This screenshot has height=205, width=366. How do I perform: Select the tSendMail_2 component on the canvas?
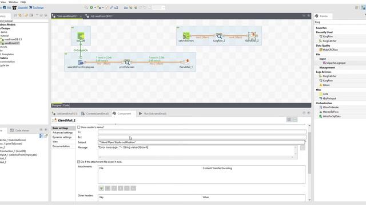pos(252,35)
